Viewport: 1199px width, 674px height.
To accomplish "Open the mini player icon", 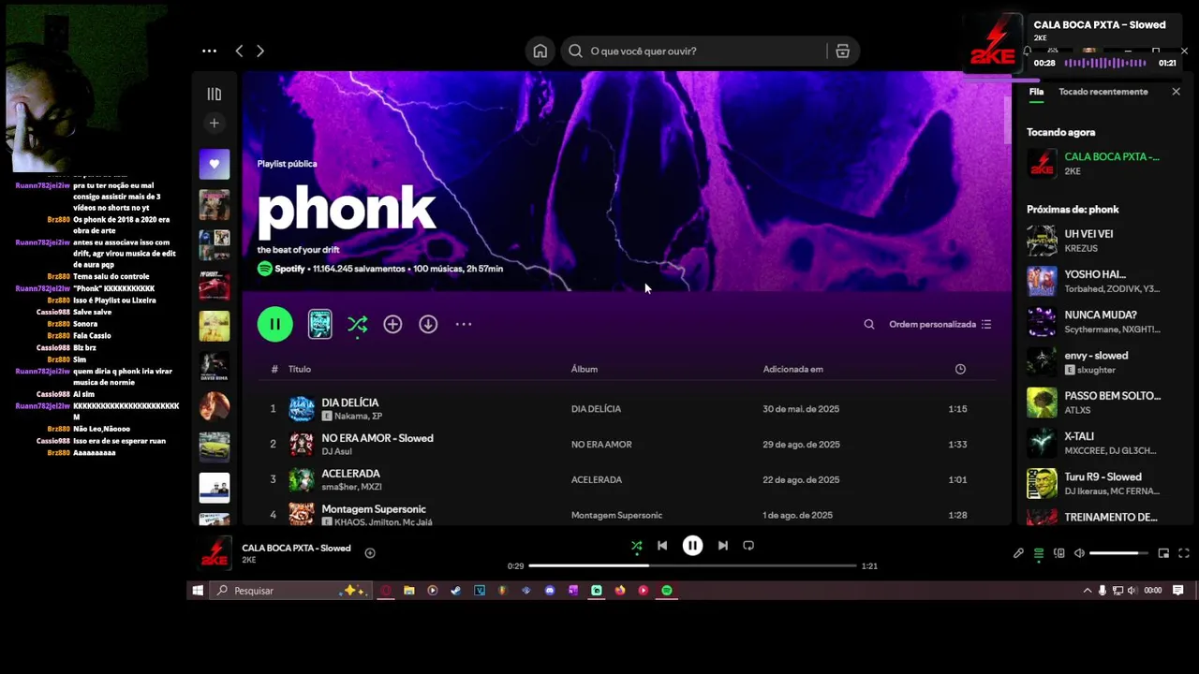I will [x=1163, y=553].
